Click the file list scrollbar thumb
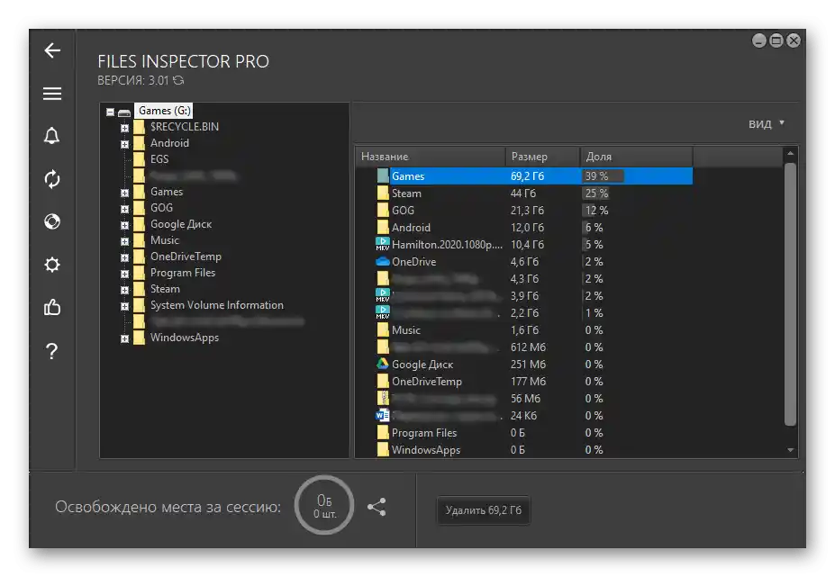 (790, 293)
